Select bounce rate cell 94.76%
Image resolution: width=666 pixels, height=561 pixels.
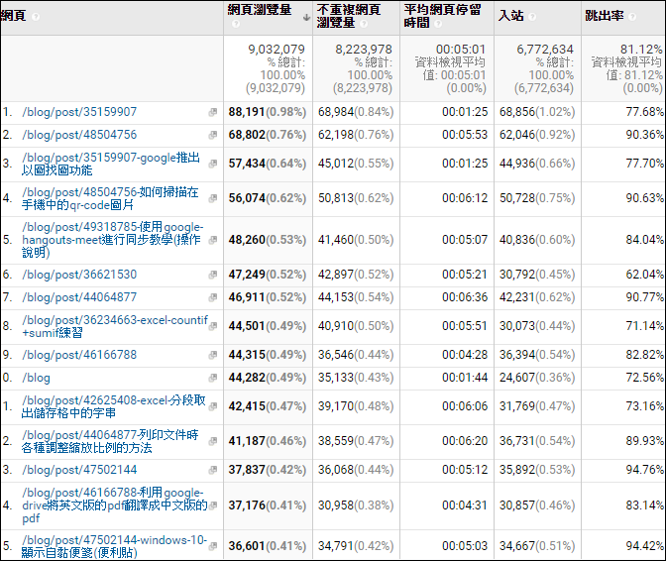644,470
